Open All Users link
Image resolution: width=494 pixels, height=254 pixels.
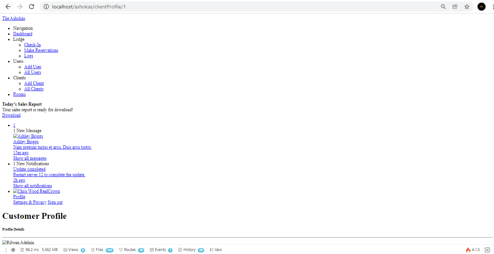[x=33, y=72]
